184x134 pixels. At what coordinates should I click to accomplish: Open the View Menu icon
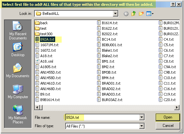click(x=150, y=14)
